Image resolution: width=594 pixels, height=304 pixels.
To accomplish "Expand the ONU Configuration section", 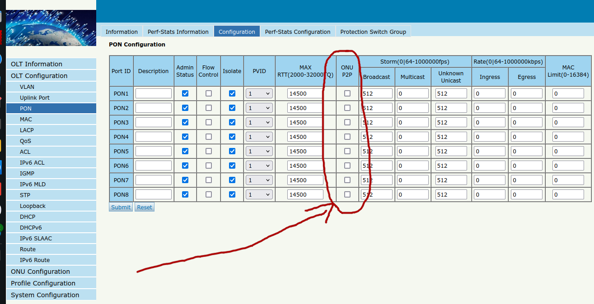I will point(40,272).
